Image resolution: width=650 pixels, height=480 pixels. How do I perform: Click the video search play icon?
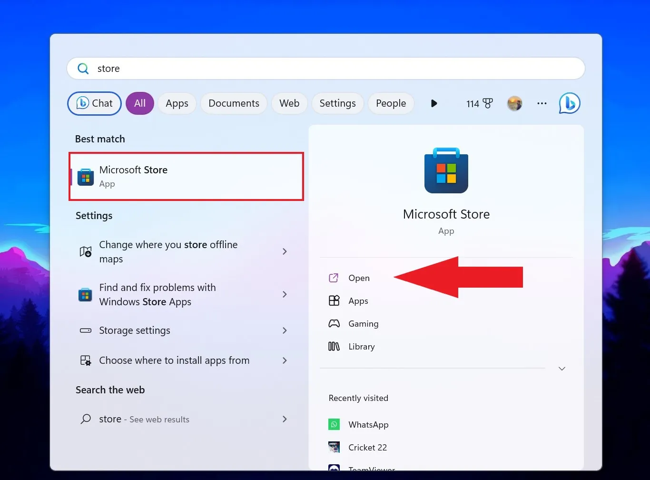(x=433, y=103)
